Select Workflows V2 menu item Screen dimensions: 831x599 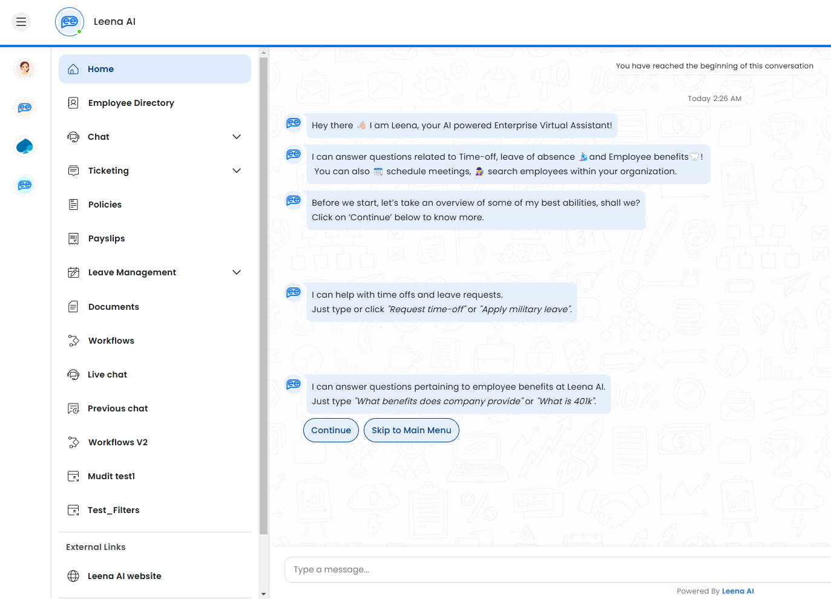(155, 442)
